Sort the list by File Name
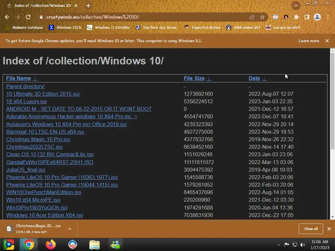 (18, 78)
